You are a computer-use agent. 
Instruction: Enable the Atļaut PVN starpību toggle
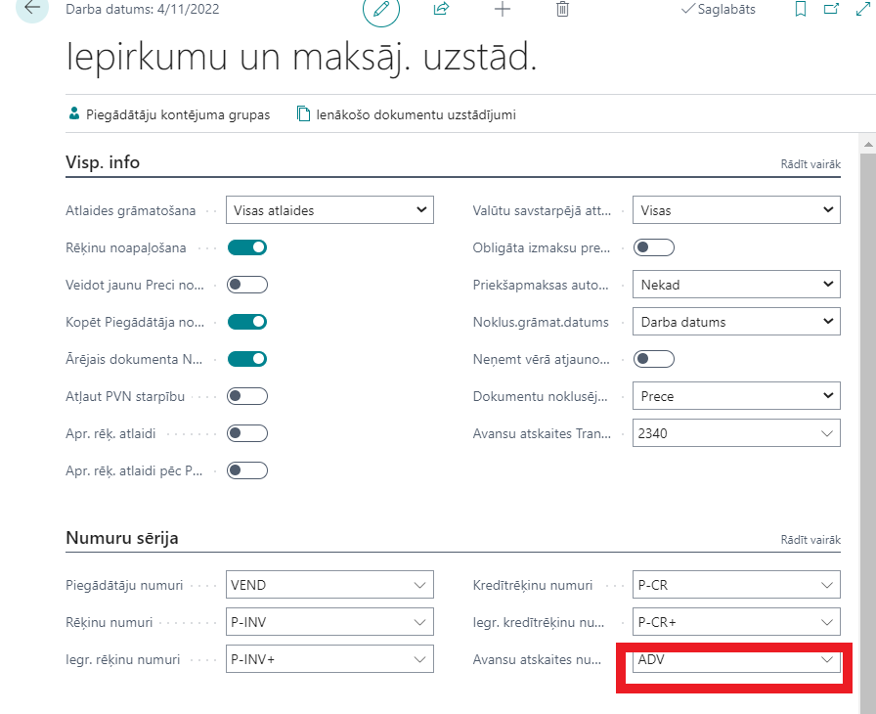coord(247,396)
